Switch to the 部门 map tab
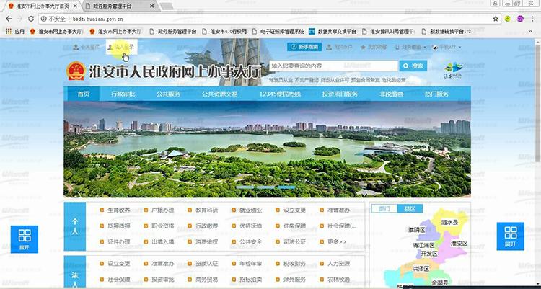541x289 pixels. (x=384, y=208)
